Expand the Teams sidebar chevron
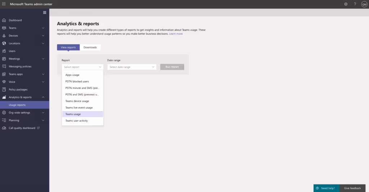The width and height of the screenshot is (369, 192). (43, 28)
